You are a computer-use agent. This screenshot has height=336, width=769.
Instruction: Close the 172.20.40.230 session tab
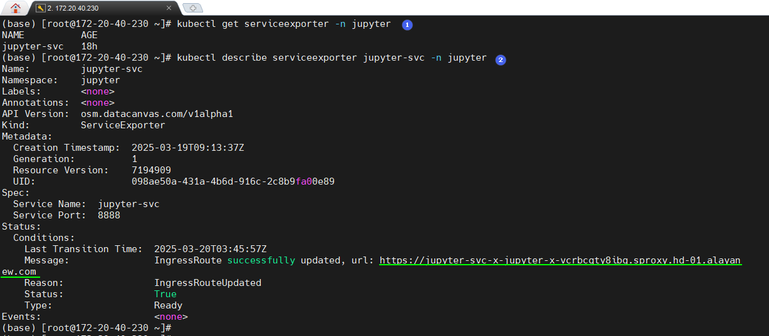169,8
